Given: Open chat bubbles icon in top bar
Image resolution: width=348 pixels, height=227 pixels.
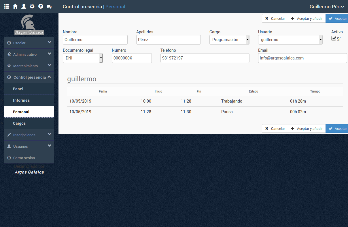Looking at the screenshot, I should (49, 6).
